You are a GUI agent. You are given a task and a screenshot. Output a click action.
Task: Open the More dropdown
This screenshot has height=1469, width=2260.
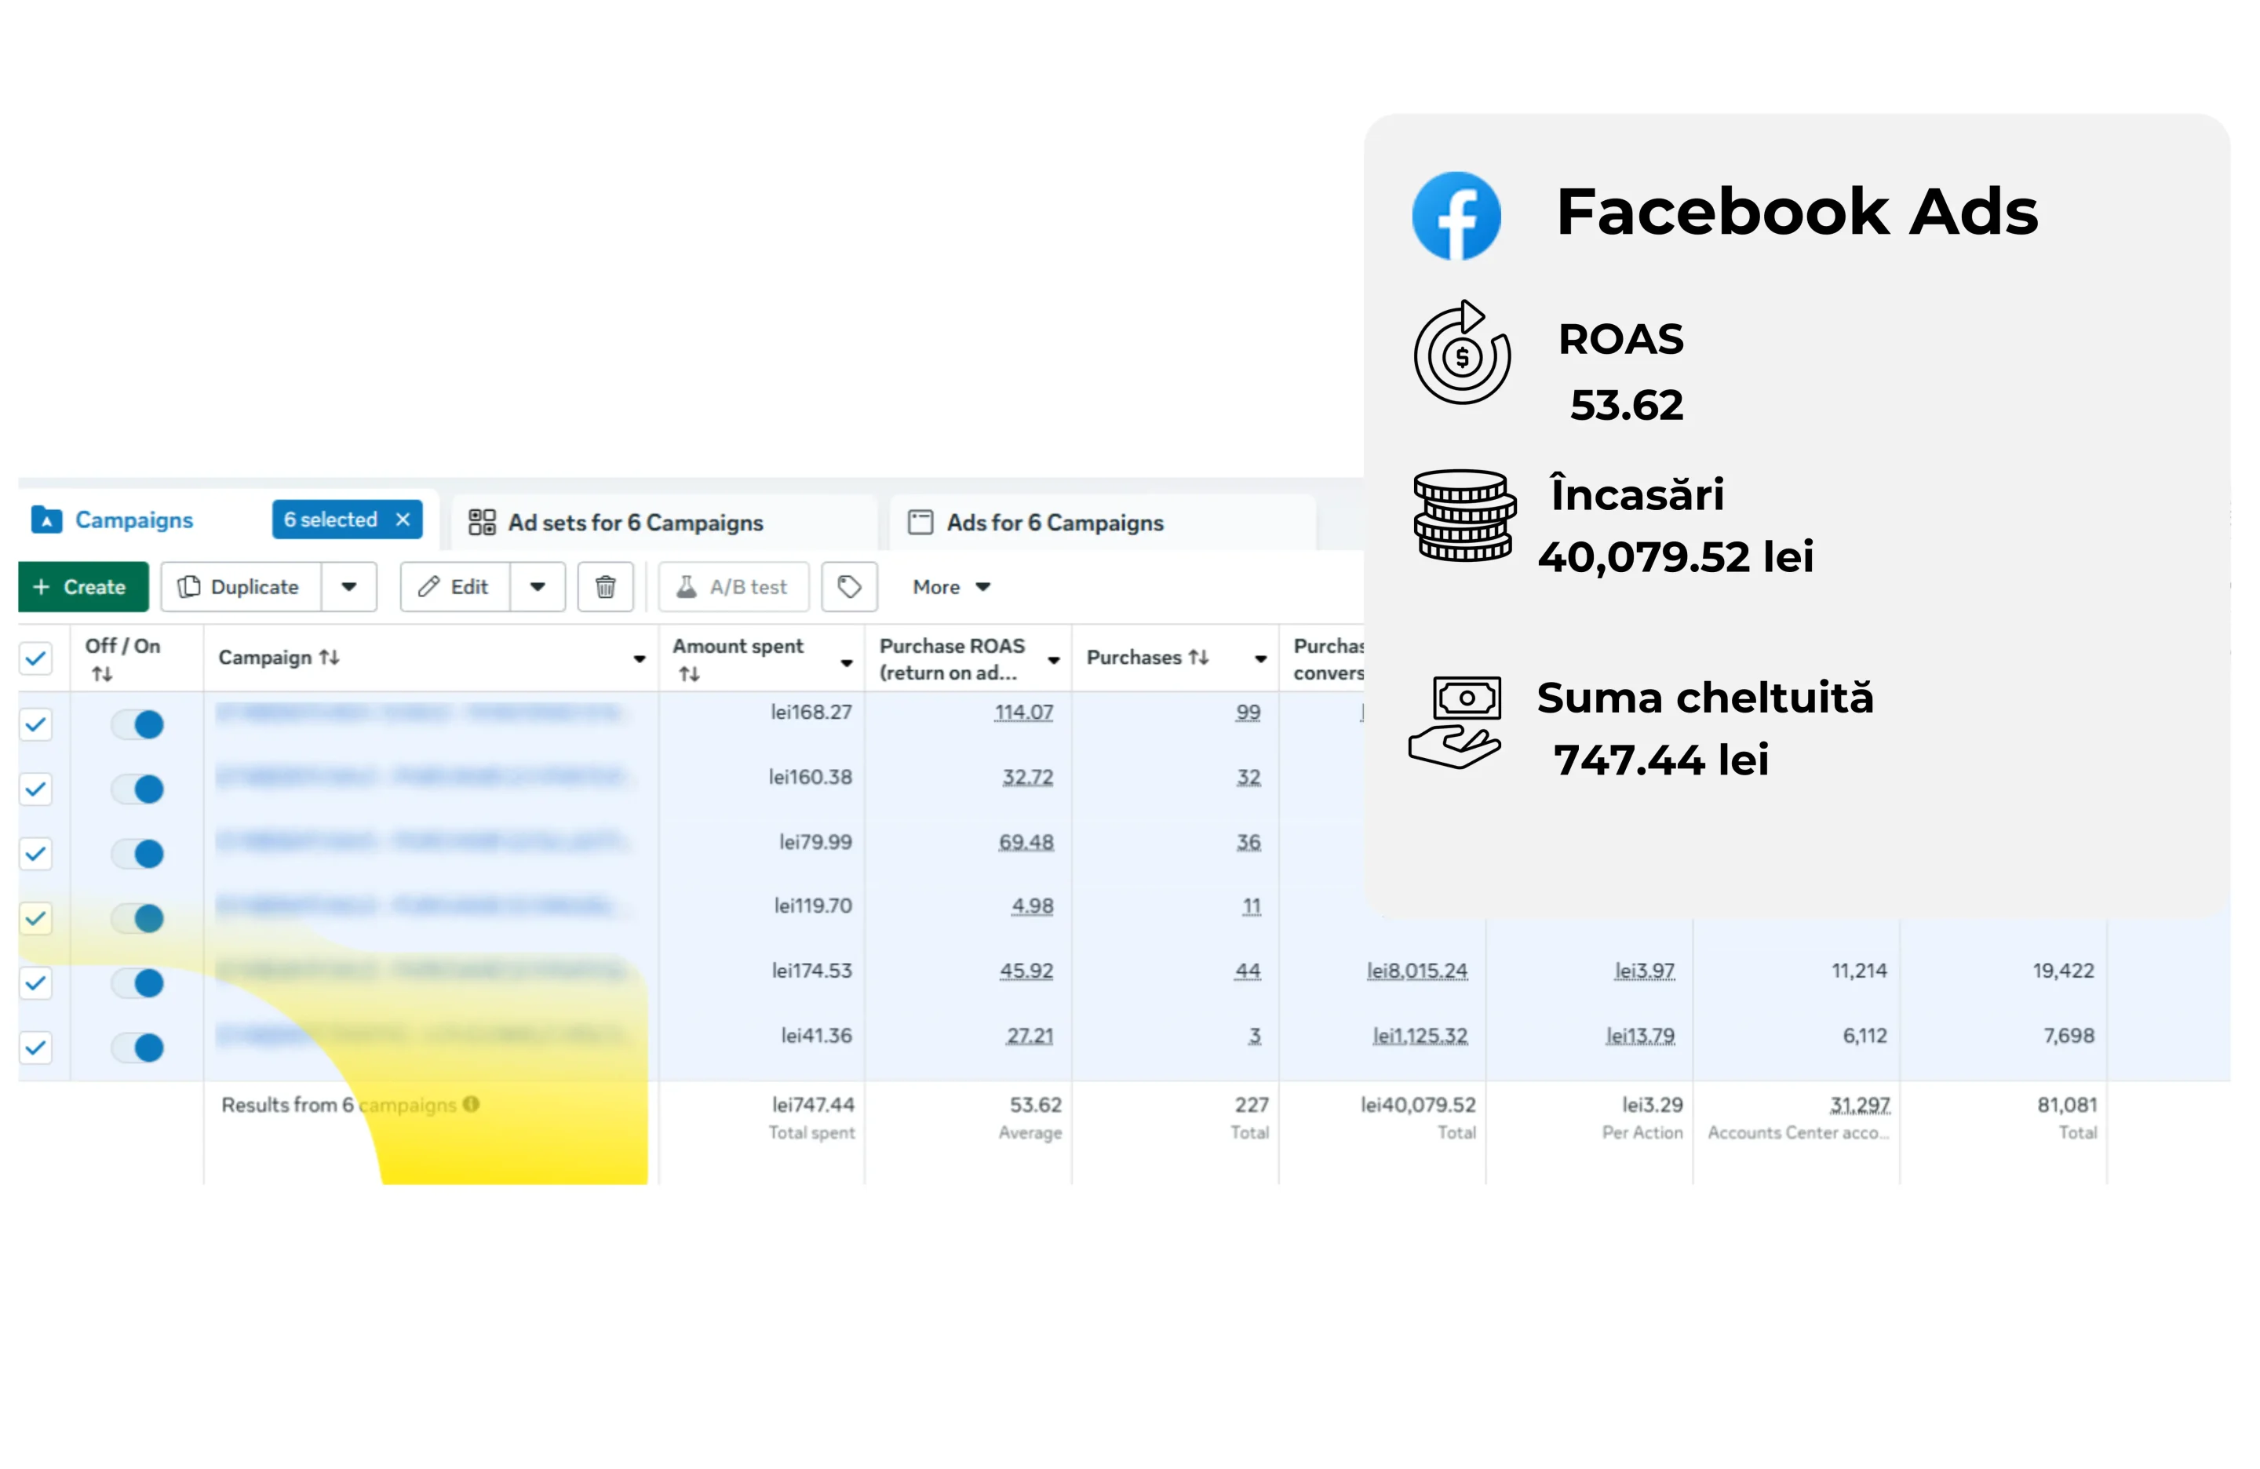tap(949, 587)
